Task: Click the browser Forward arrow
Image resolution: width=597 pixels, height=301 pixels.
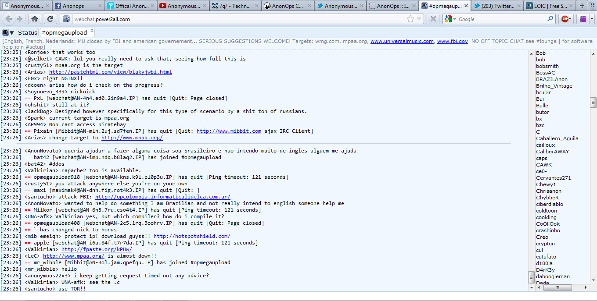Action: (x=19, y=19)
